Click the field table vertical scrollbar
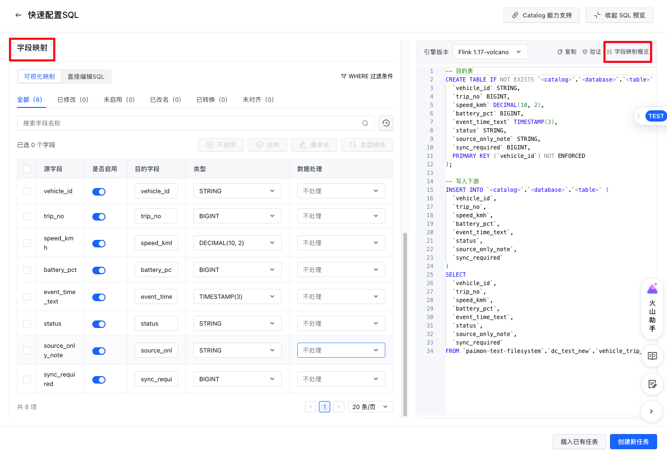 point(405,324)
